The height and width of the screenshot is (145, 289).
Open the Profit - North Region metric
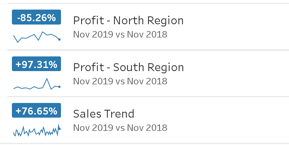coord(128,21)
